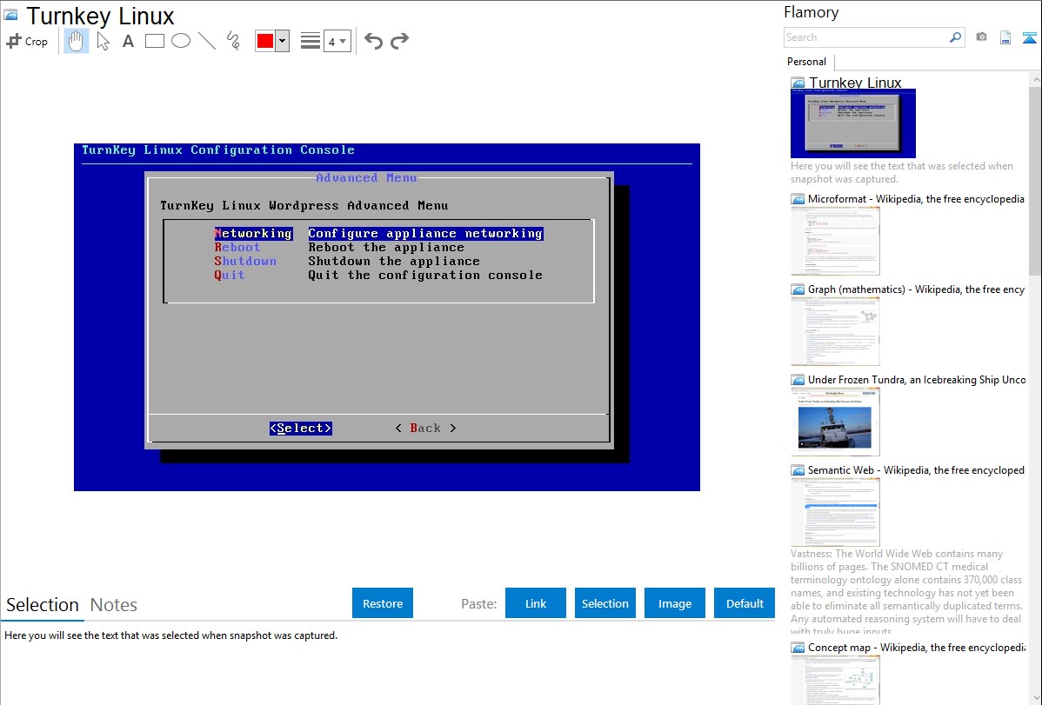Click the Under Frozen Tundra title text
The image size is (1042, 705).
[917, 379]
